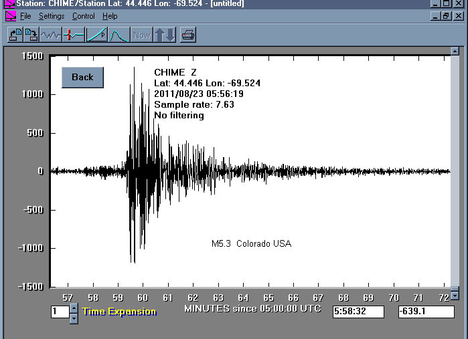Click the up-down arrows toolbar icon

pyautogui.click(x=165, y=34)
